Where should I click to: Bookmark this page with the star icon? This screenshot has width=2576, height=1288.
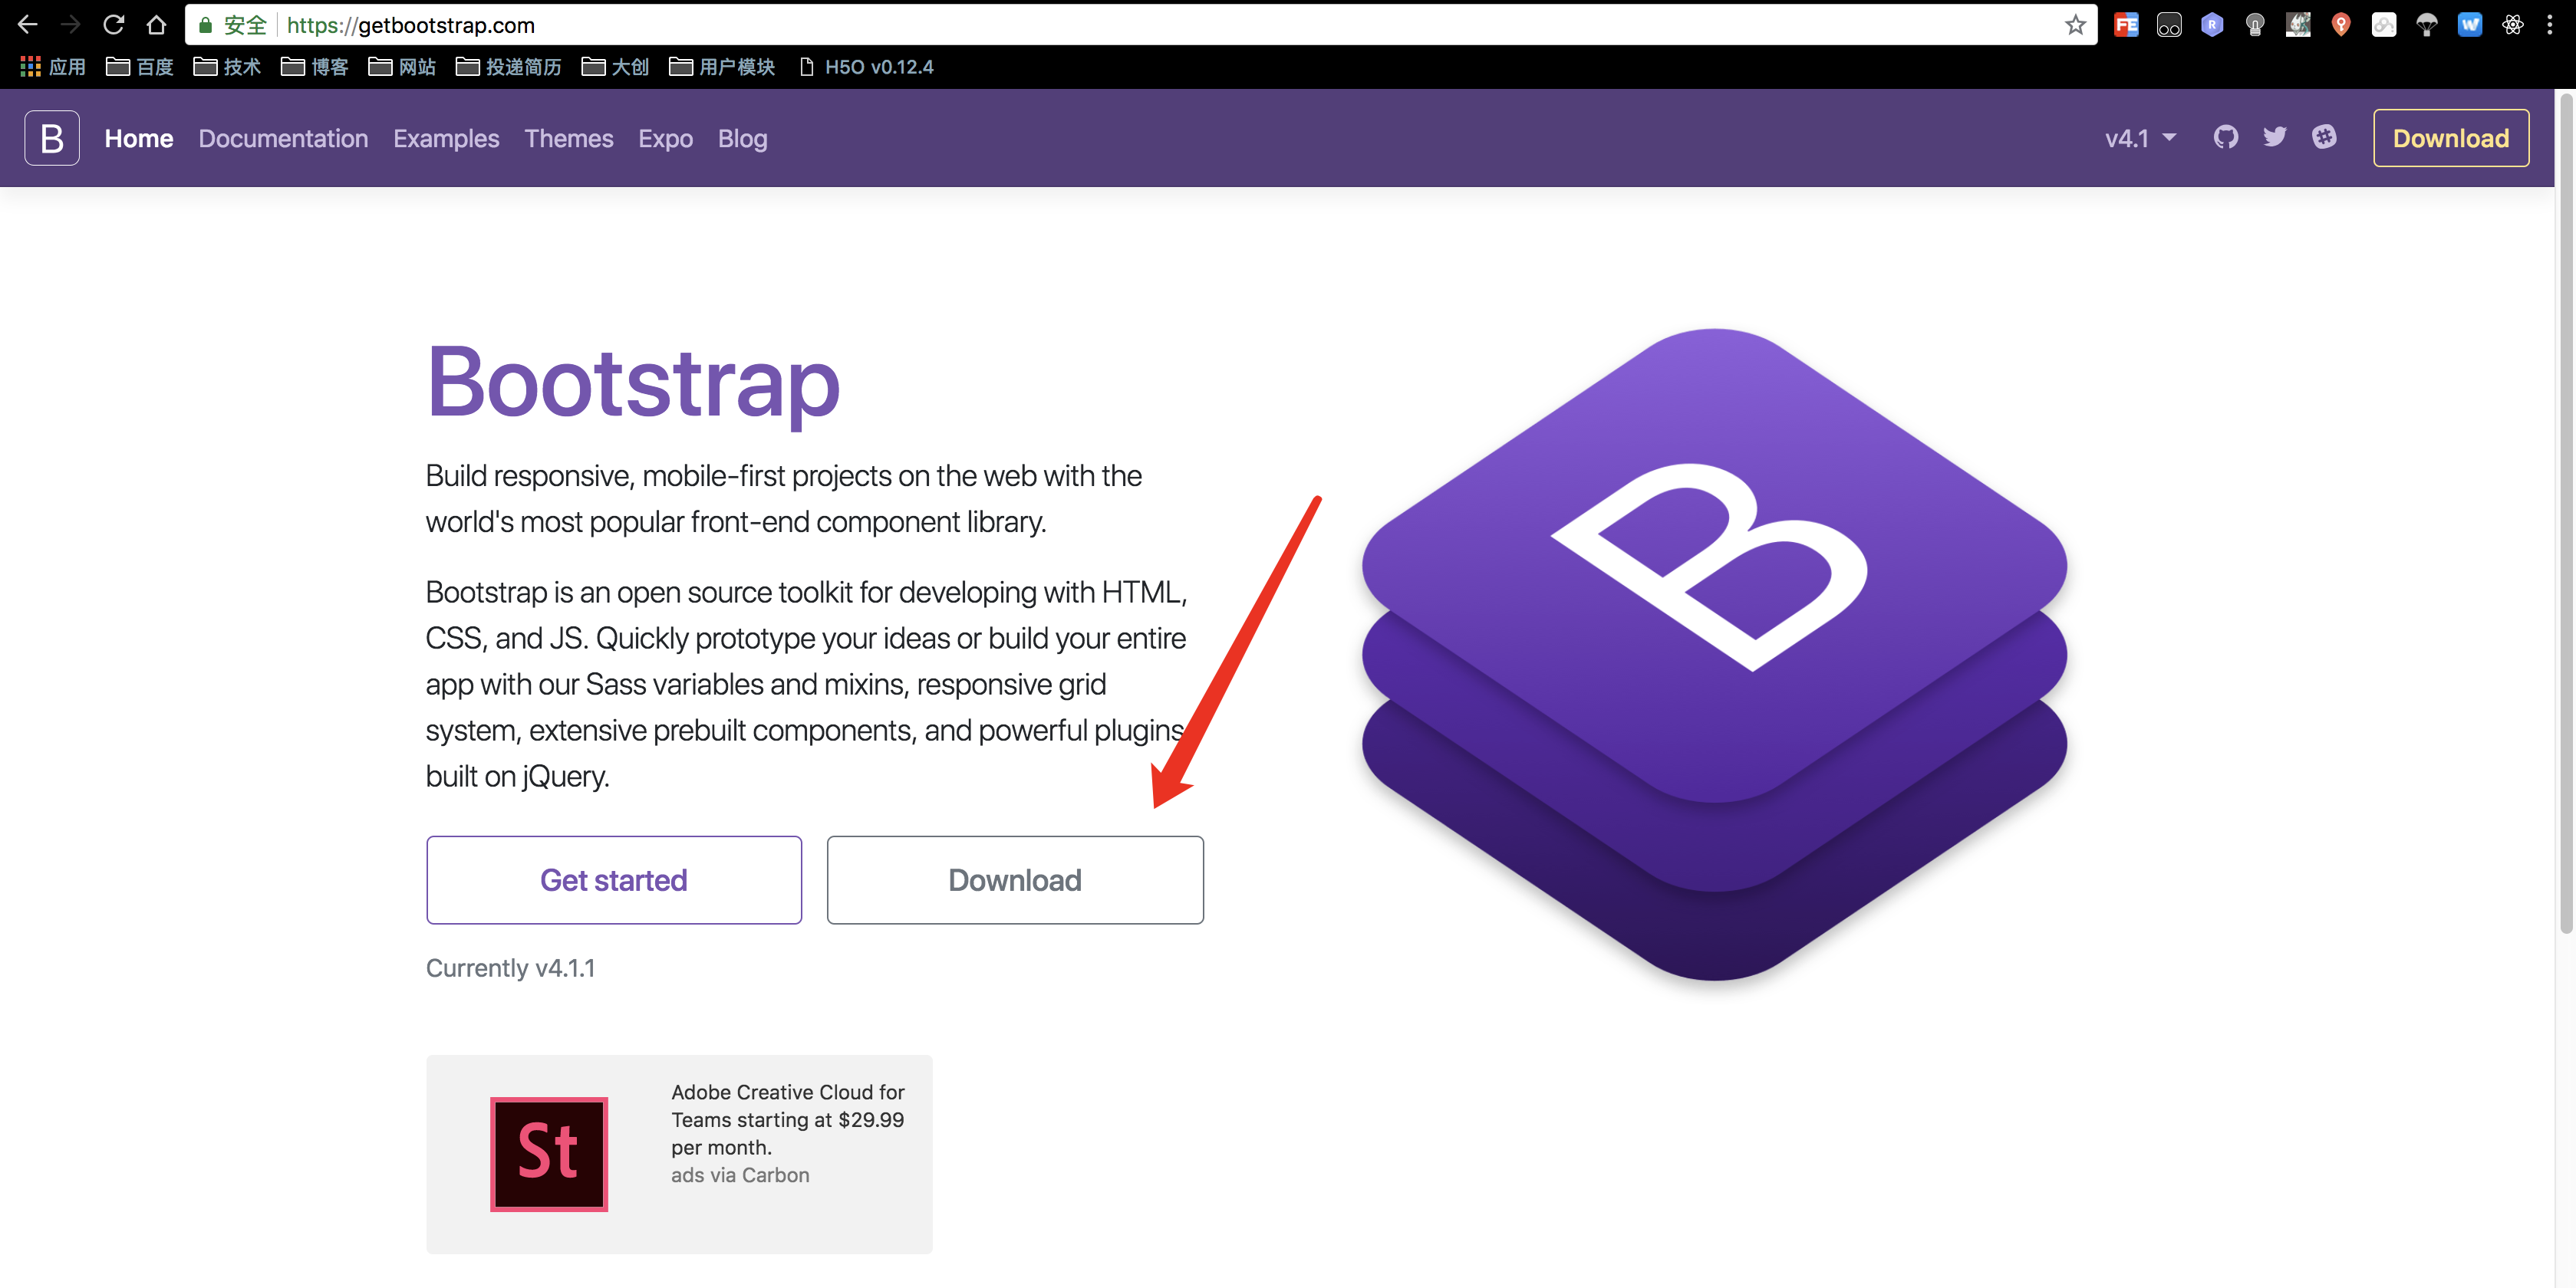click(2076, 25)
